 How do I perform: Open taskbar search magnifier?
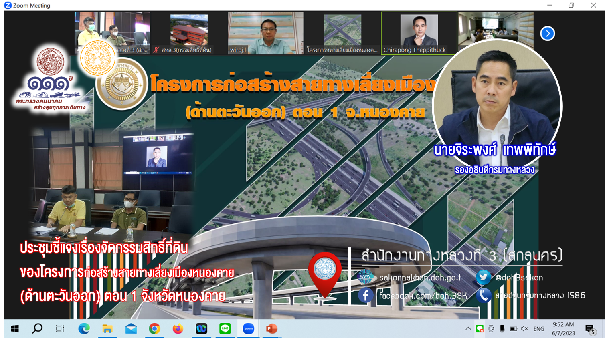coord(37,329)
